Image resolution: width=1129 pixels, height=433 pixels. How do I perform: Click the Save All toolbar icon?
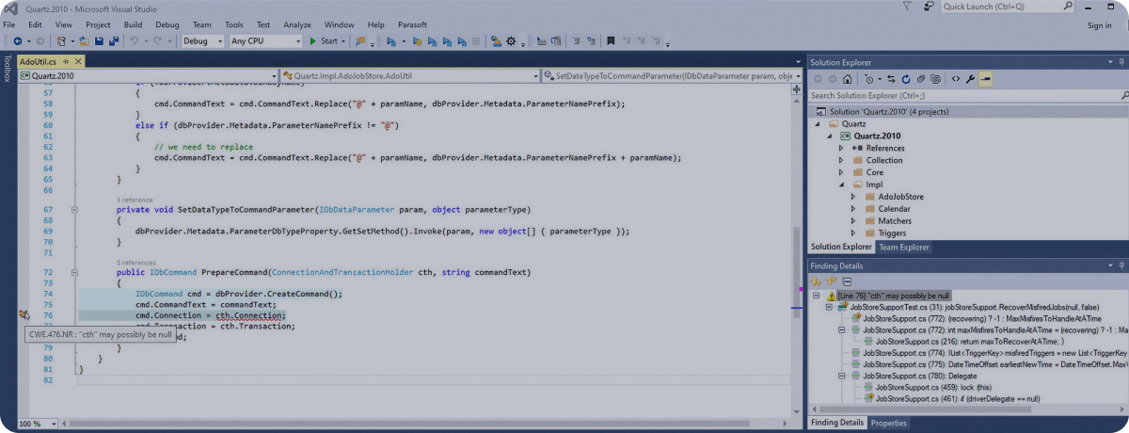pyautogui.click(x=114, y=41)
